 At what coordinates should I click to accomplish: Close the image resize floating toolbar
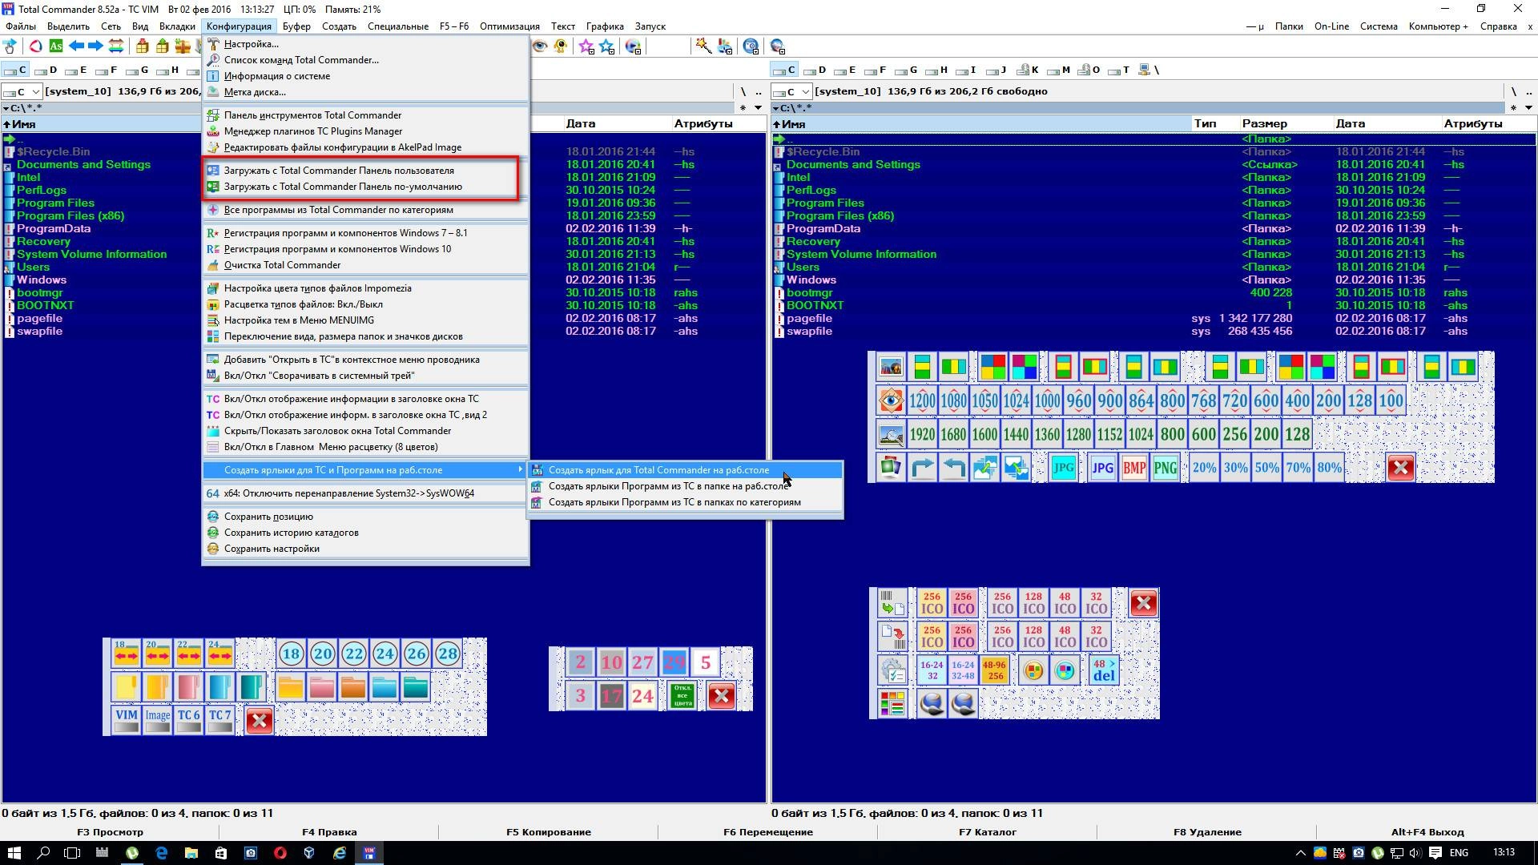[x=1400, y=468]
